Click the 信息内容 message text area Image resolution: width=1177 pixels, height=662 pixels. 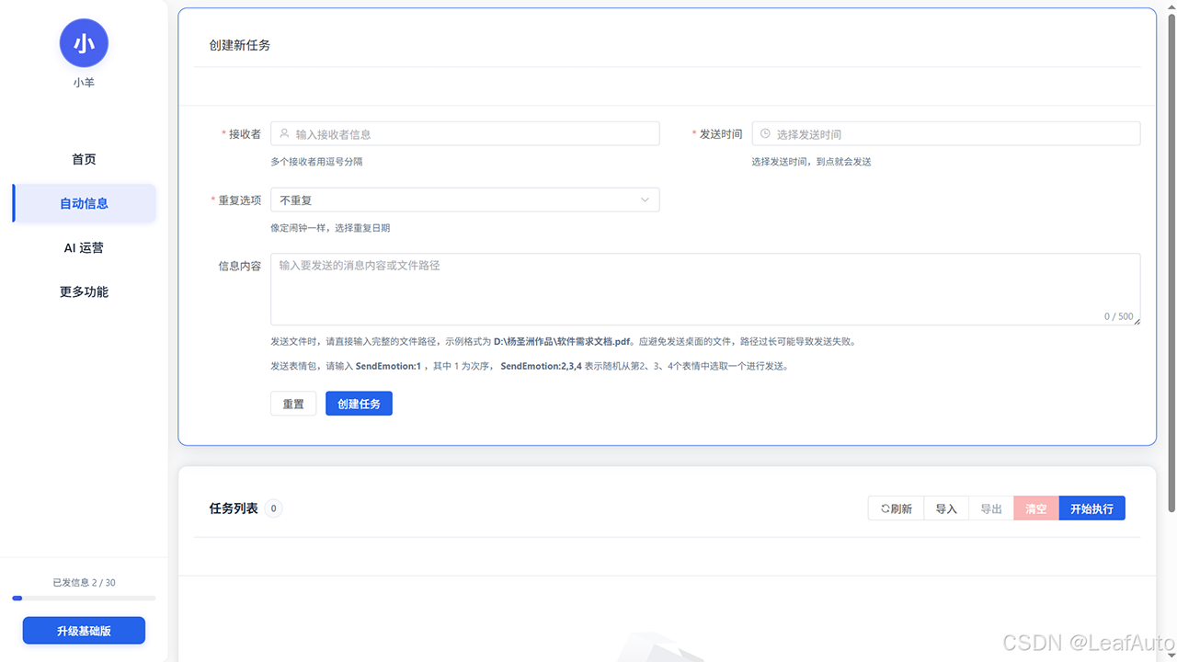(x=703, y=287)
